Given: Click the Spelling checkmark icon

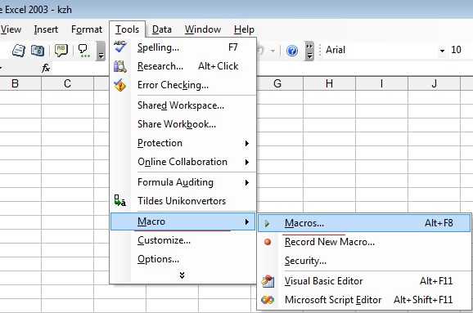Looking at the screenshot, I should click(120, 47).
